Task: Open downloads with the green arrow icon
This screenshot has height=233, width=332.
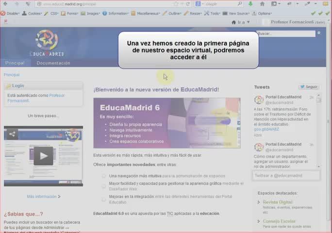Action: pyautogui.click(x=250, y=4)
